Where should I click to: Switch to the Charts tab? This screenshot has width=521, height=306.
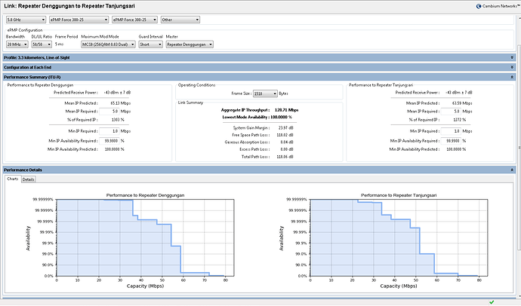[x=13, y=179]
